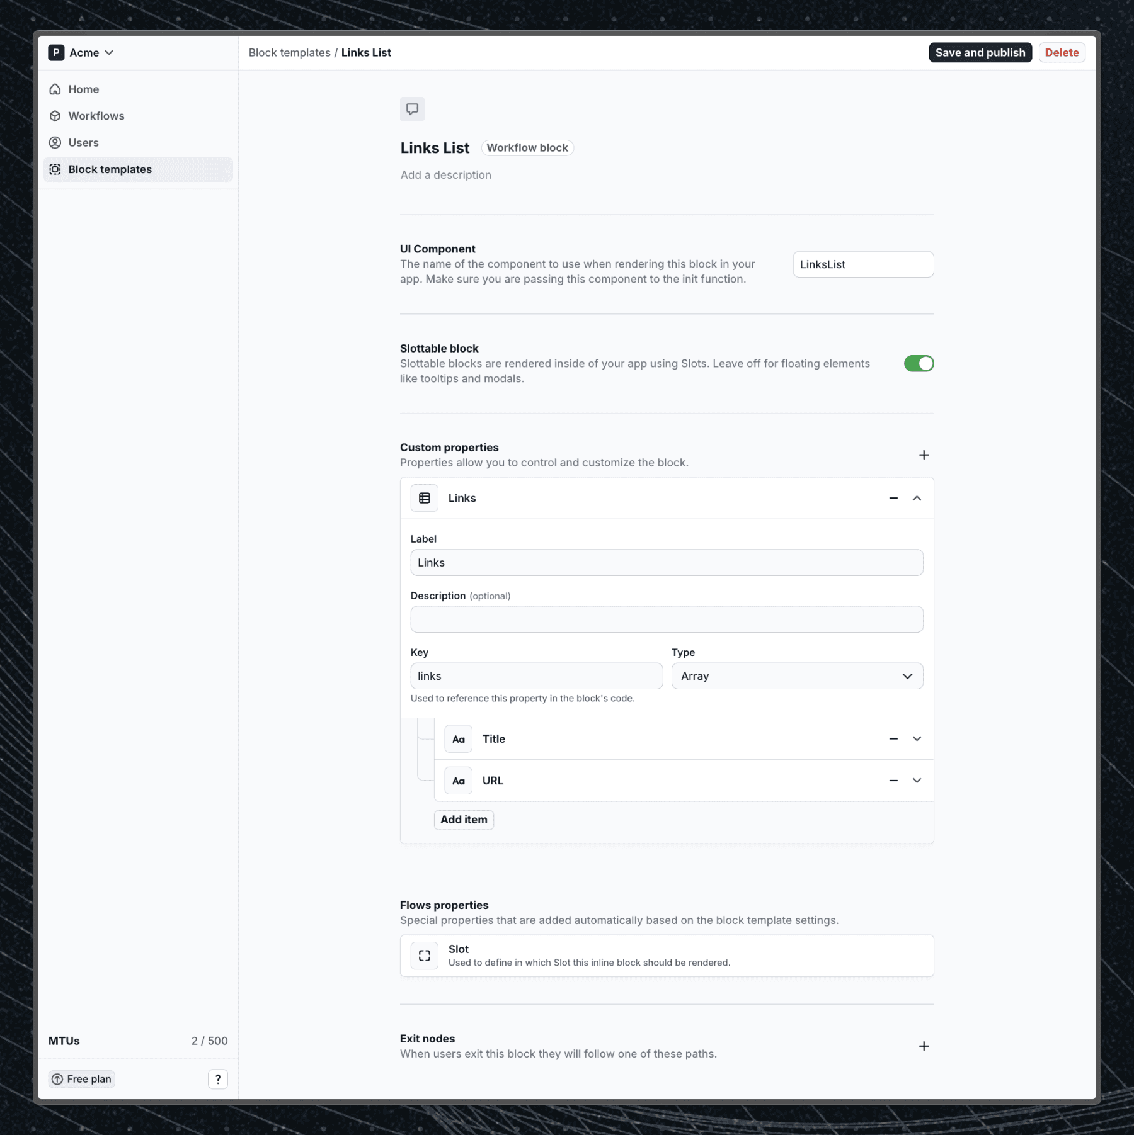The image size is (1134, 1135).
Task: Add a custom property using the plus icon
Action: pyautogui.click(x=924, y=455)
